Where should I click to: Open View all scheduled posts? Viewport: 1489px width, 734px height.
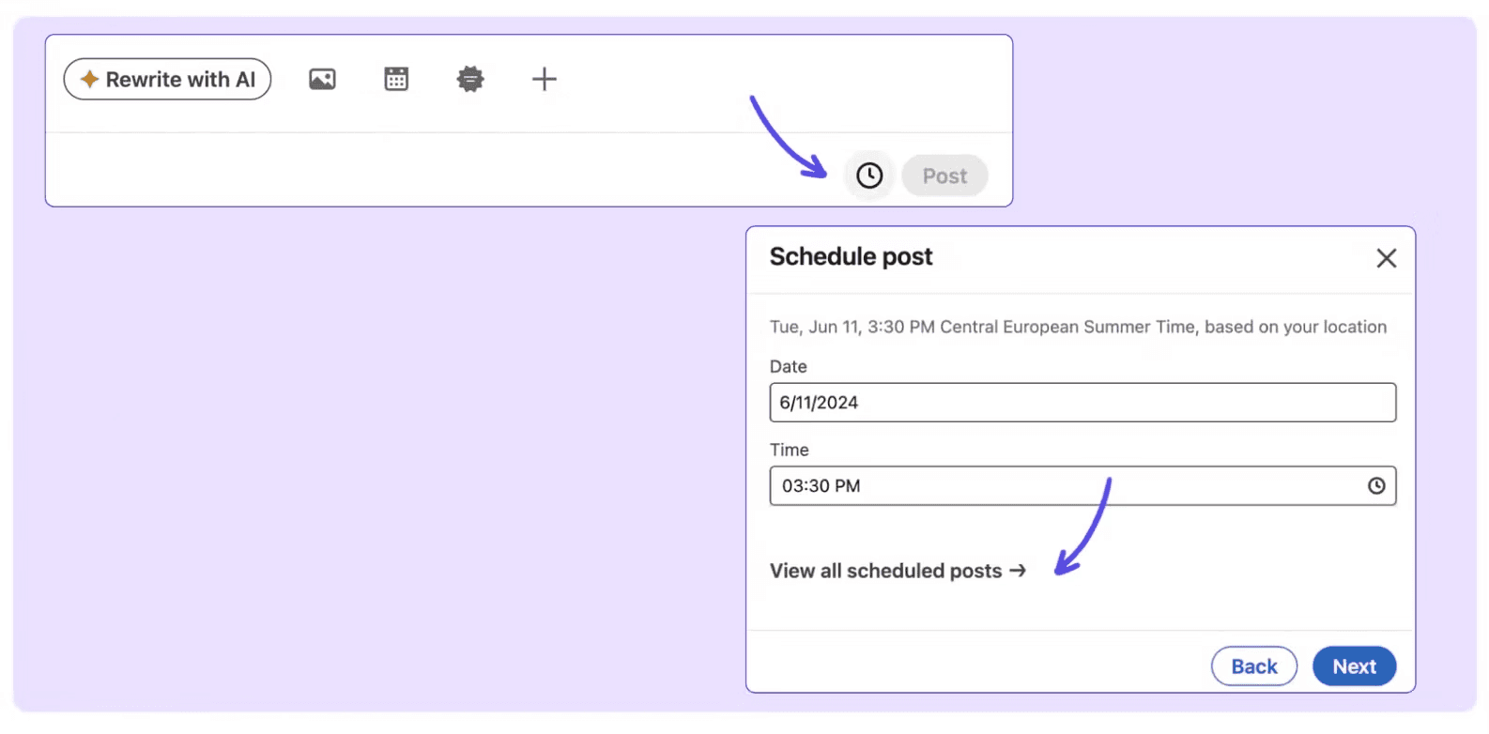coord(885,570)
